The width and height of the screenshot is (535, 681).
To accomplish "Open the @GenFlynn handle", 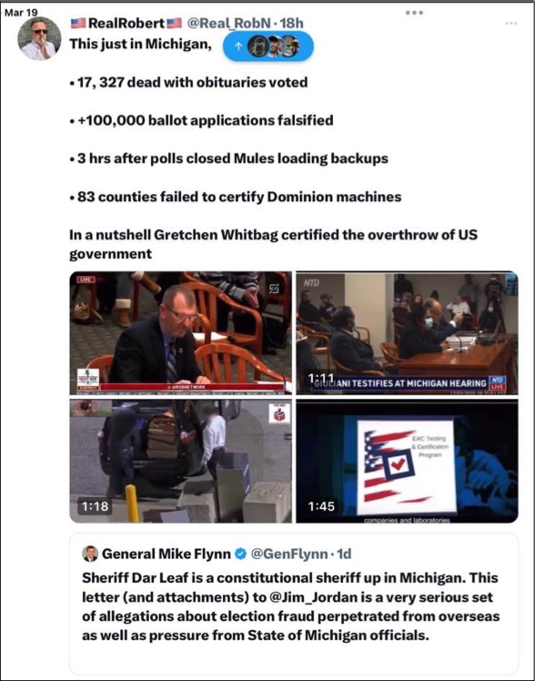I will (289, 554).
